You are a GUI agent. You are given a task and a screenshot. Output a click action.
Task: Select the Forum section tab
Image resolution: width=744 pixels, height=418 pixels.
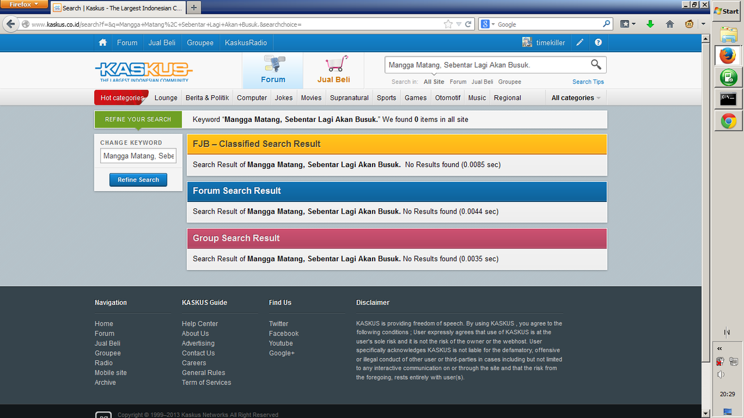point(273,71)
